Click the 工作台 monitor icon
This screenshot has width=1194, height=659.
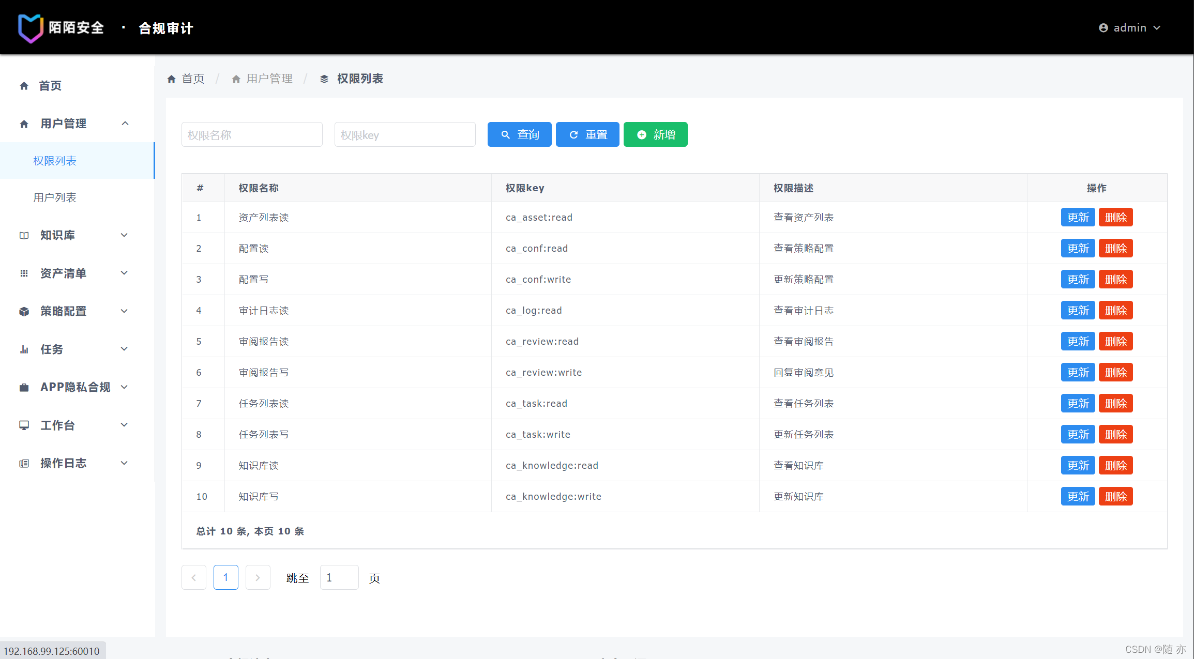[24, 425]
